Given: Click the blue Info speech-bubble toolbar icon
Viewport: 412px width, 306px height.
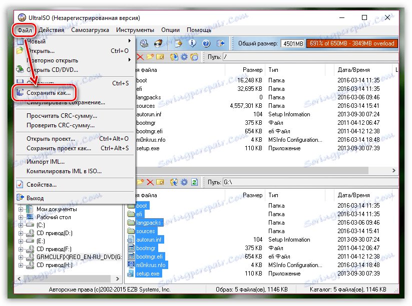Looking at the screenshot, I should coord(192,43).
